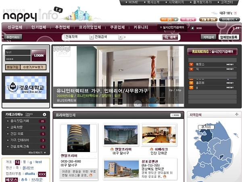This screenshot has height=182, width=242.
Task: Click the username input field
Action: click(17, 52)
